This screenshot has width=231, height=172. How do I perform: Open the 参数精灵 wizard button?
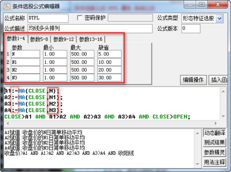coord(214,152)
